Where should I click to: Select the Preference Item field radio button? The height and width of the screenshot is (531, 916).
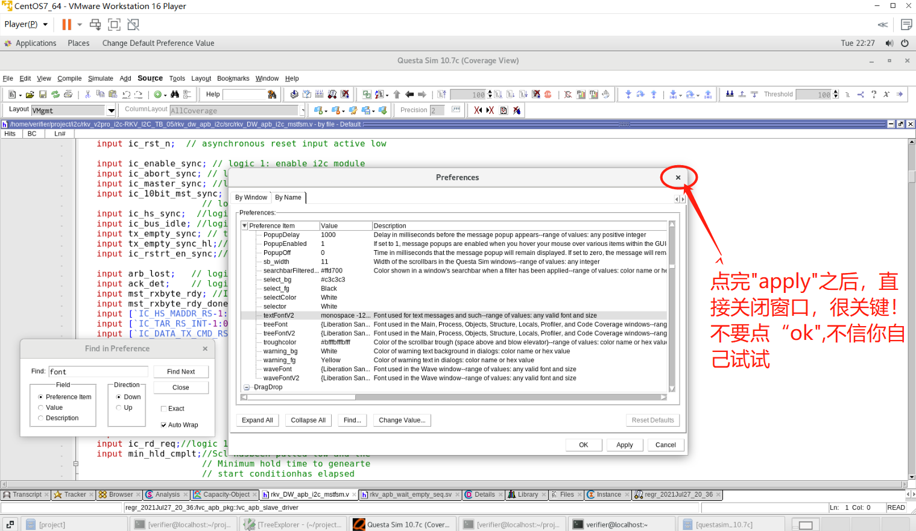click(40, 397)
